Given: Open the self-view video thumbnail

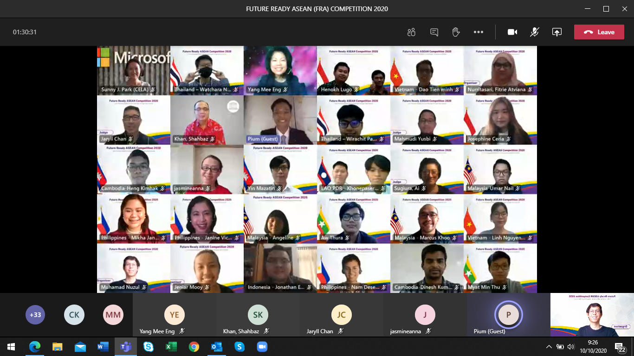Looking at the screenshot, I should click(x=592, y=315).
